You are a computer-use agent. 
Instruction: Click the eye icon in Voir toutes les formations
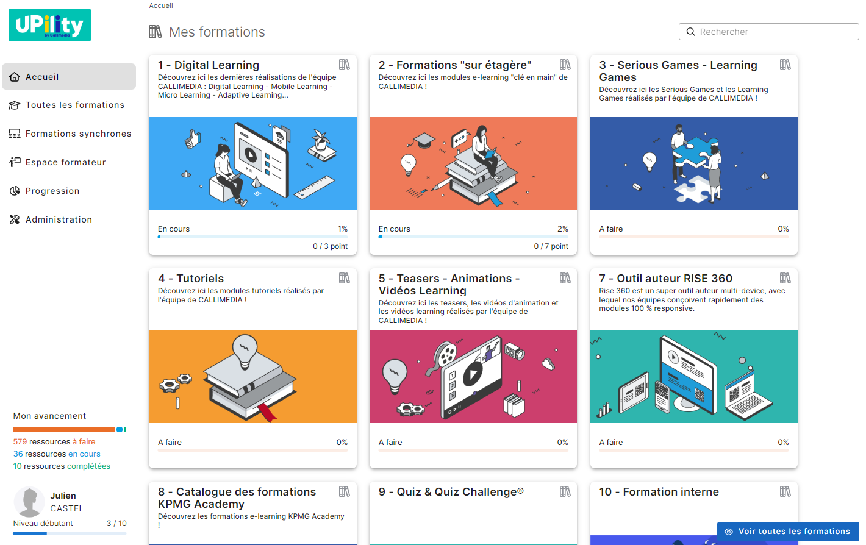tap(728, 532)
